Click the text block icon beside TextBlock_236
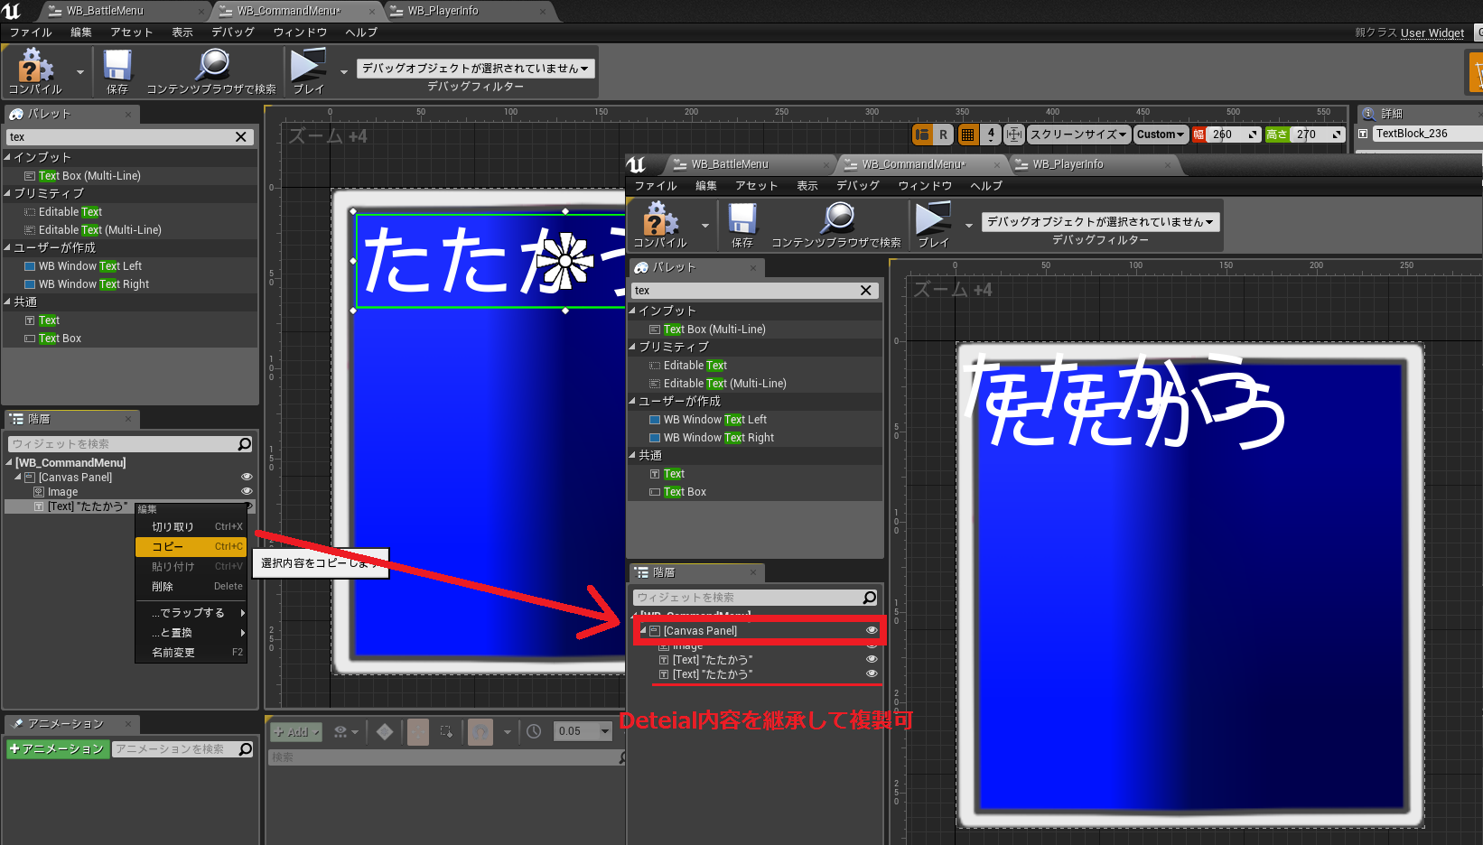Viewport: 1483px width, 845px height. pyautogui.click(x=1363, y=134)
